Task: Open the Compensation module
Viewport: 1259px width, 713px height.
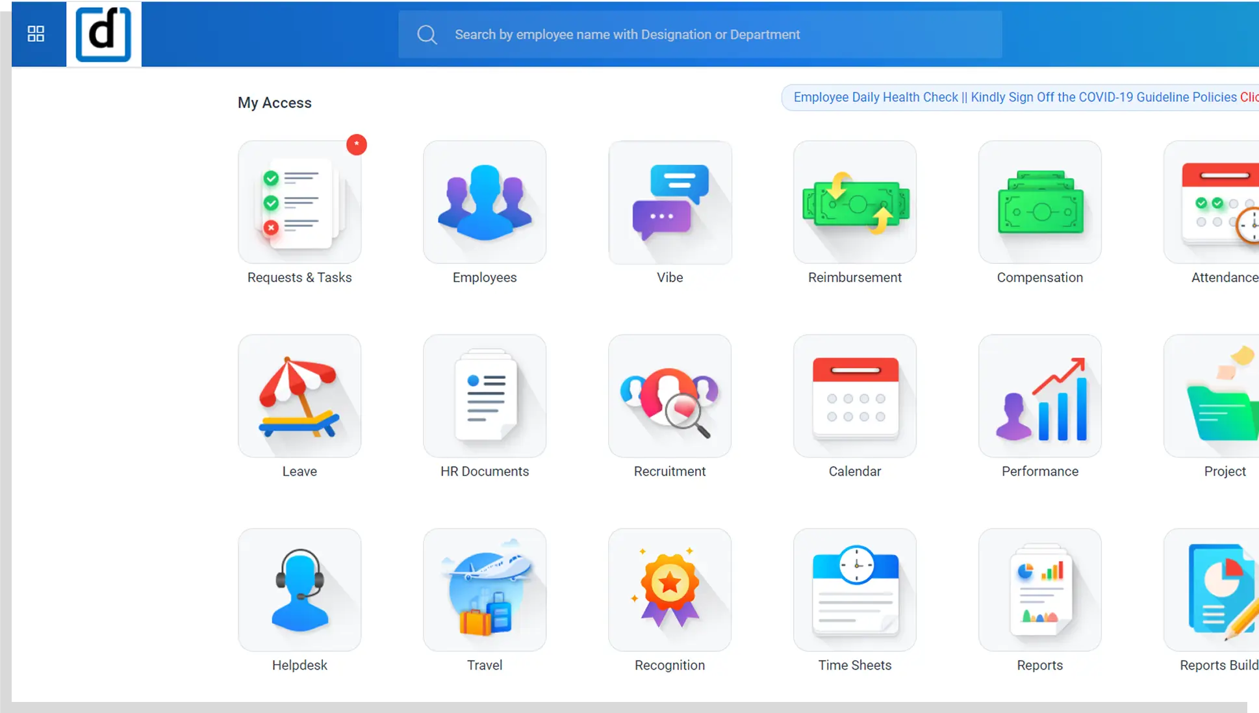Action: coord(1040,202)
